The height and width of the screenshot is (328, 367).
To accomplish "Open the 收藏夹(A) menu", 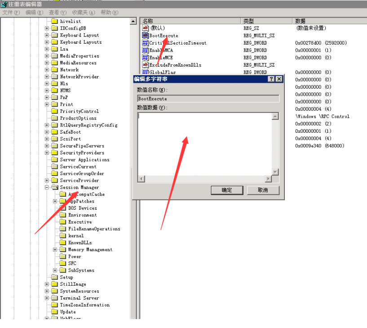I will pyautogui.click(x=84, y=13).
